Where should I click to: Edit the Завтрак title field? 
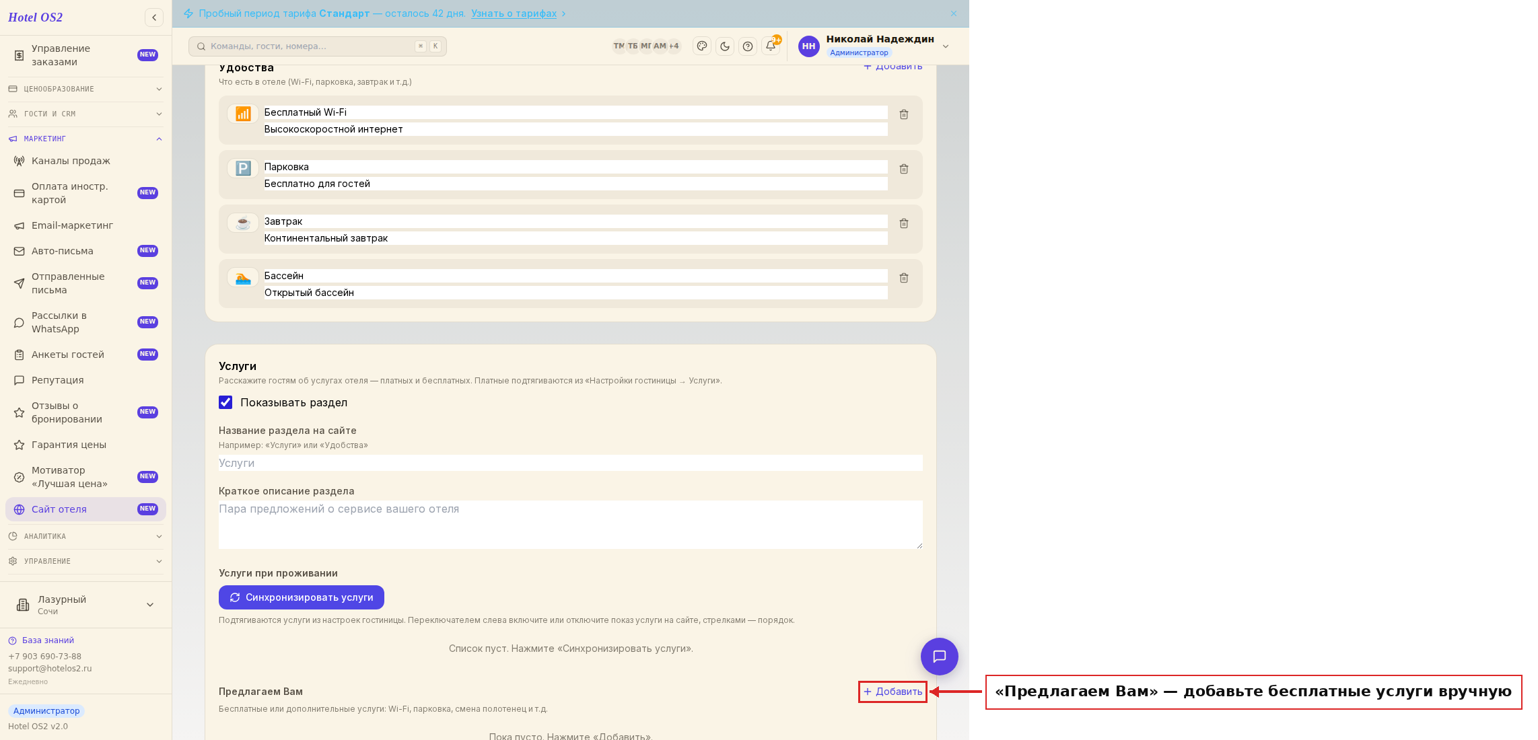(576, 221)
